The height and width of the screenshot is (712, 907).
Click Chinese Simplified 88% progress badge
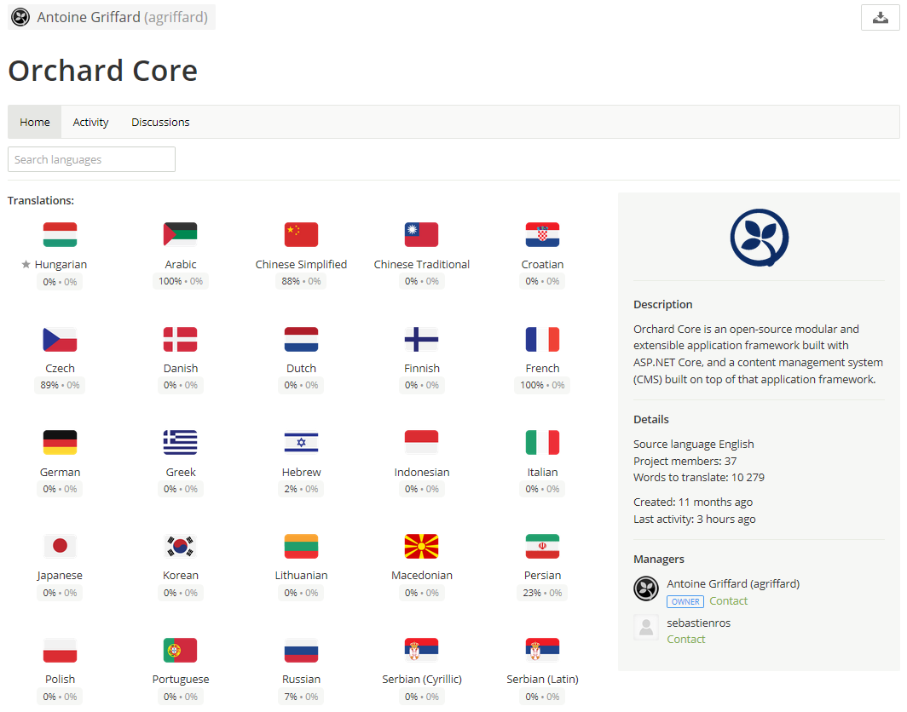(302, 281)
